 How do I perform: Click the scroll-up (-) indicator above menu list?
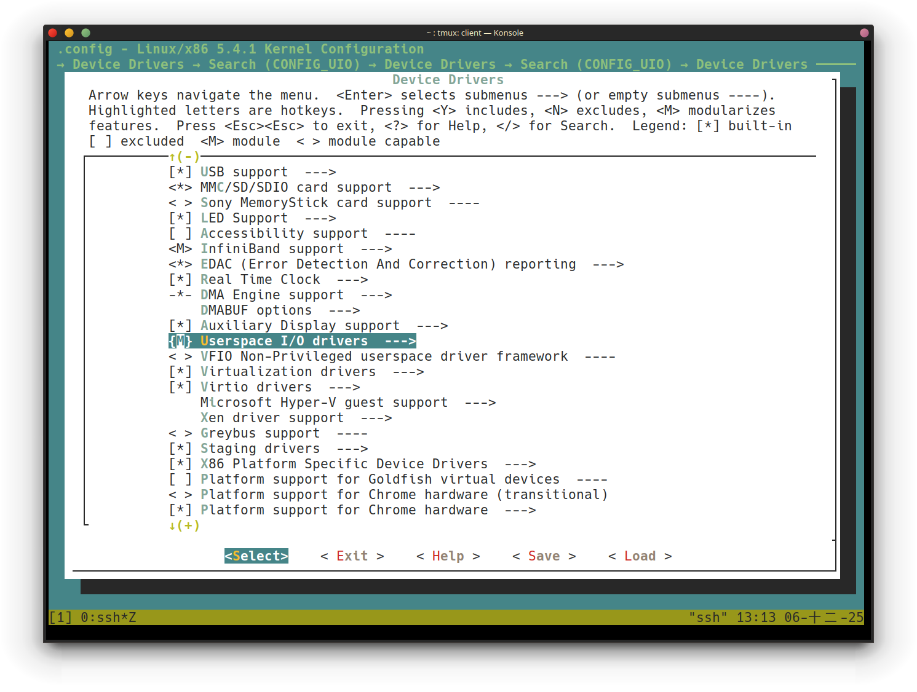[185, 157]
